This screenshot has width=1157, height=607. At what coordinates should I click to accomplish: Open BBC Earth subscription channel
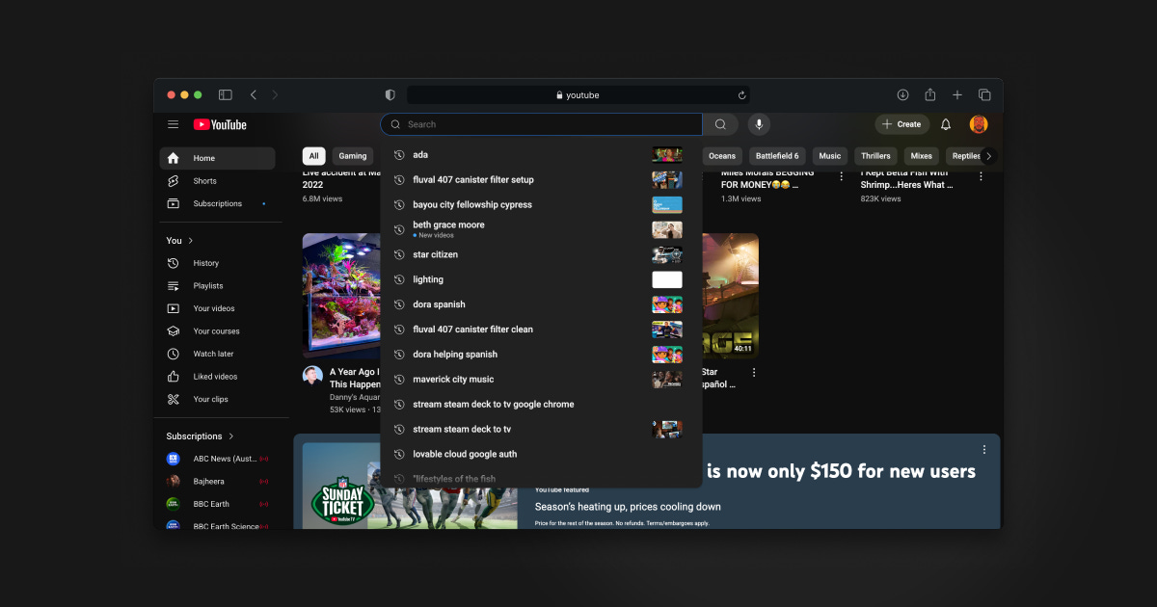(217, 504)
